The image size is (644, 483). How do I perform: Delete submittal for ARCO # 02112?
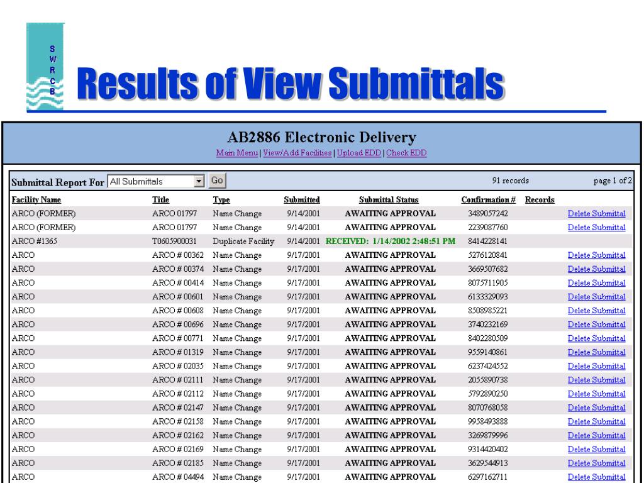coord(597,394)
